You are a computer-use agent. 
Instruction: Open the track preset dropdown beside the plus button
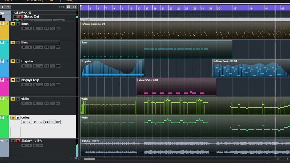8,7
